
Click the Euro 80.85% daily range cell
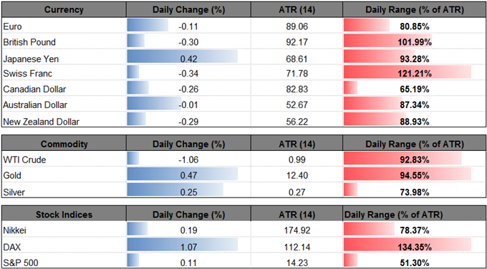tap(415, 26)
